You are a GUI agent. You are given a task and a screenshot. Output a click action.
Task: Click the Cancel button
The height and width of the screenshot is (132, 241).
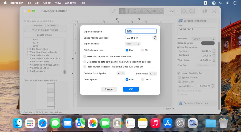click(x=109, y=89)
